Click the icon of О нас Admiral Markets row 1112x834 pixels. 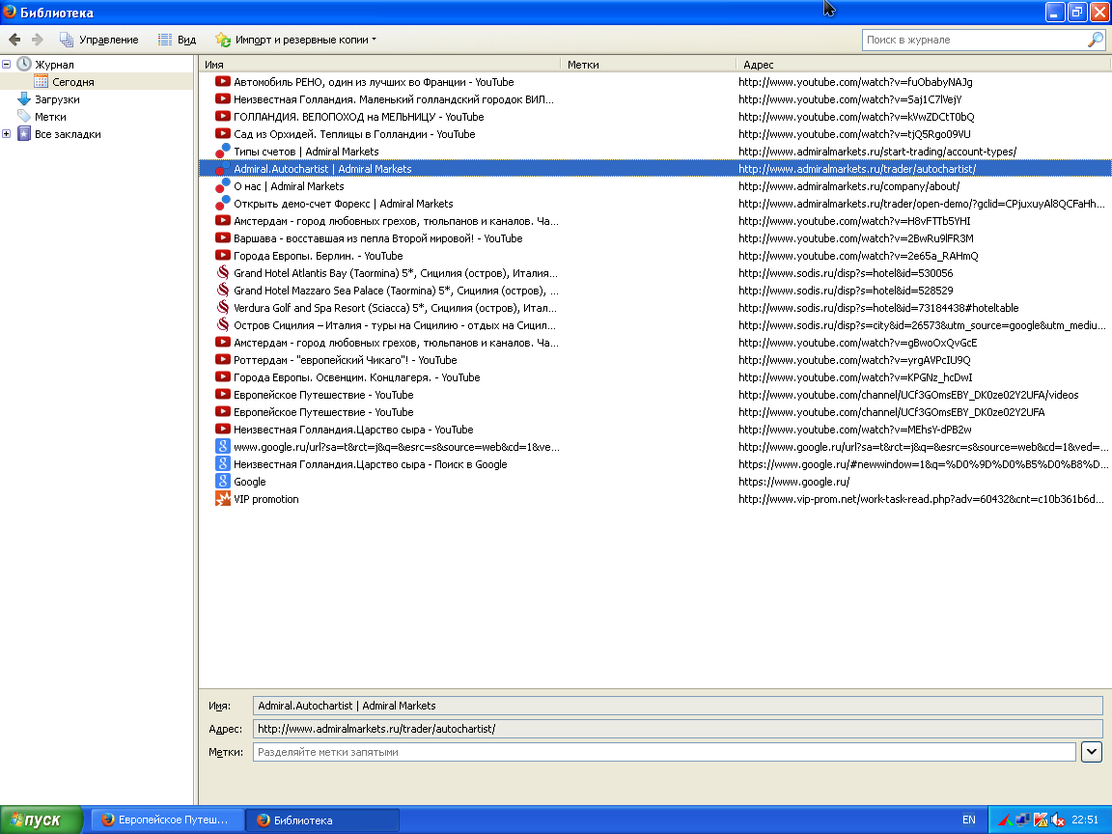point(223,185)
